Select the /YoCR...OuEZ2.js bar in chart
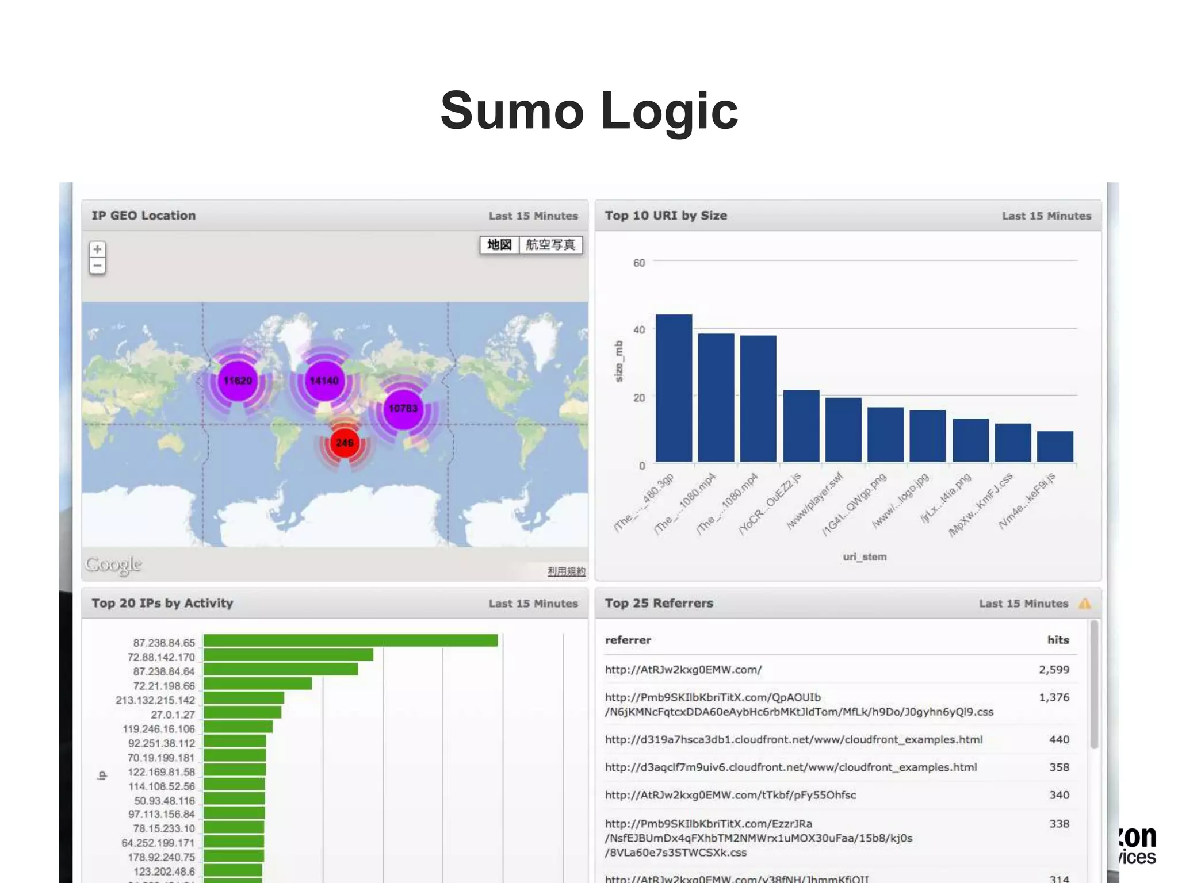The height and width of the screenshot is (883, 1178). pos(801,426)
